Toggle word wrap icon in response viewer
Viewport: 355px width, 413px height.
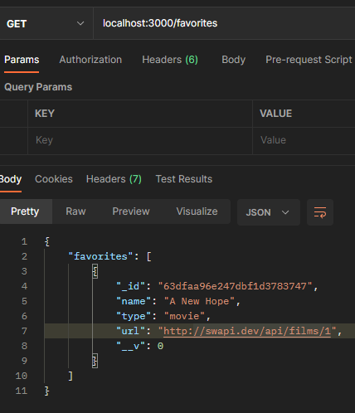(x=320, y=212)
